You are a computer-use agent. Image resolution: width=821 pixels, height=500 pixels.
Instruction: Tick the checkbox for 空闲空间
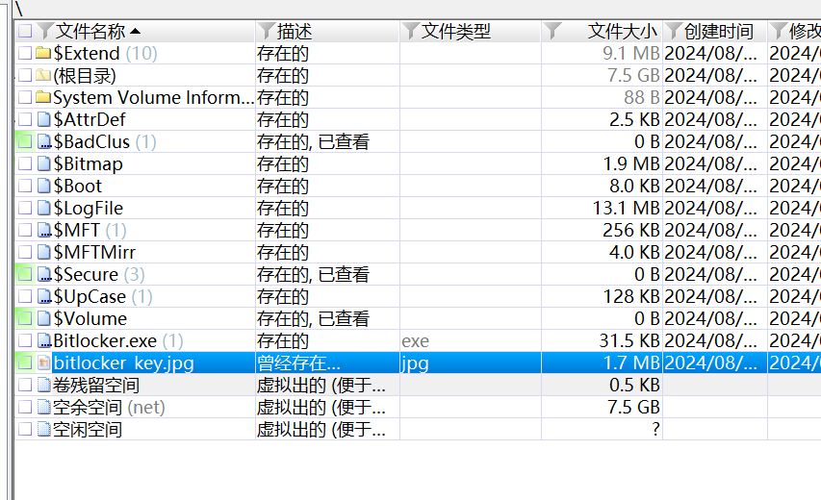pyautogui.click(x=25, y=429)
